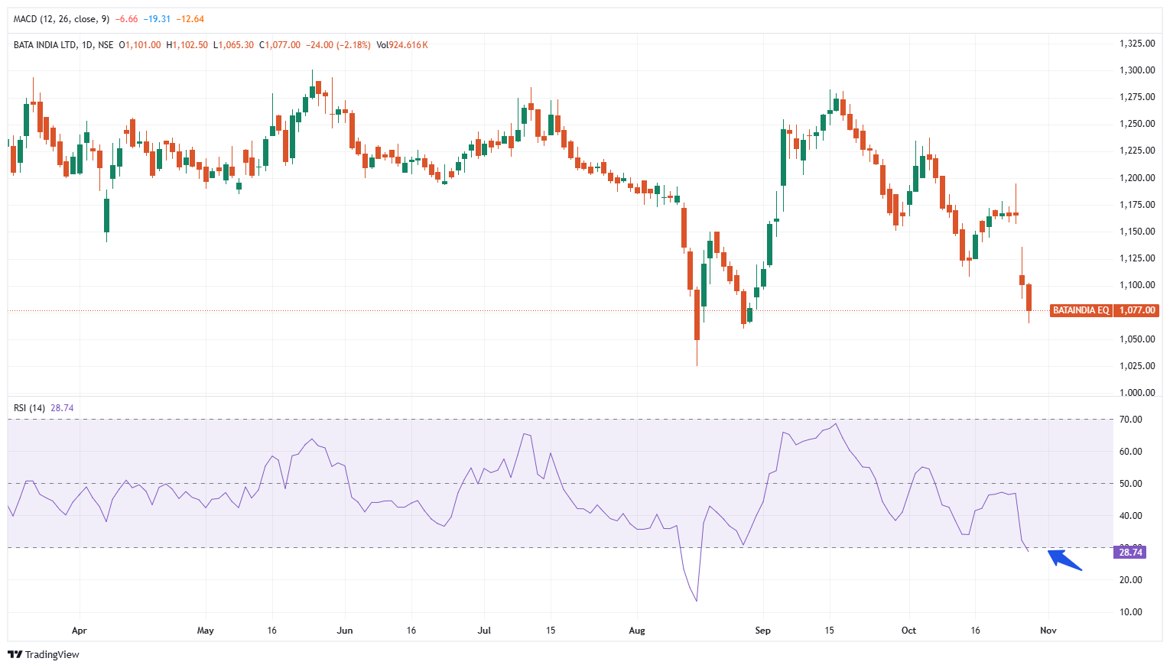The image size is (1170, 668).
Task: Click the Apr label on time axis
Action: [x=79, y=631]
